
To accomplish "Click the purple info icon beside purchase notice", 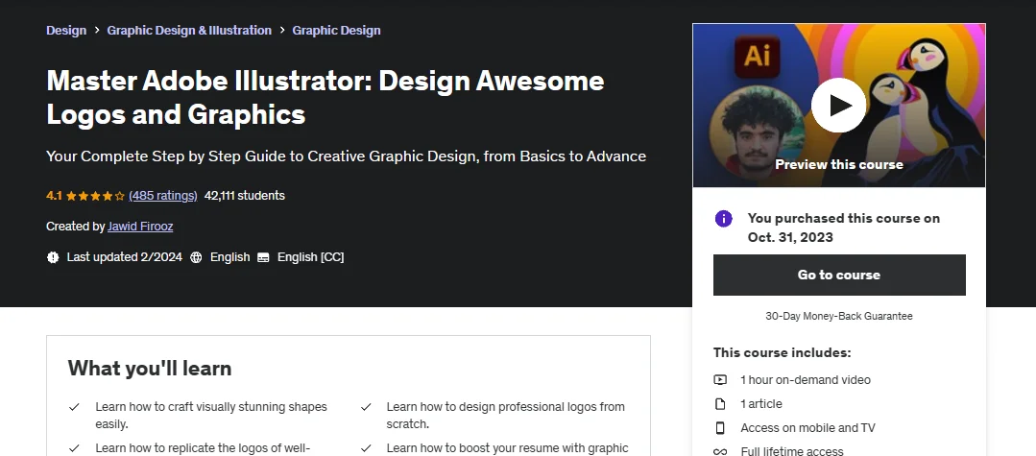I will pos(724,219).
